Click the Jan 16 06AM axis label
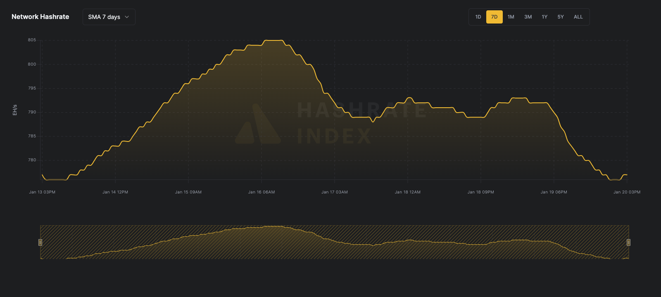This screenshot has height=297, width=661. (x=262, y=192)
